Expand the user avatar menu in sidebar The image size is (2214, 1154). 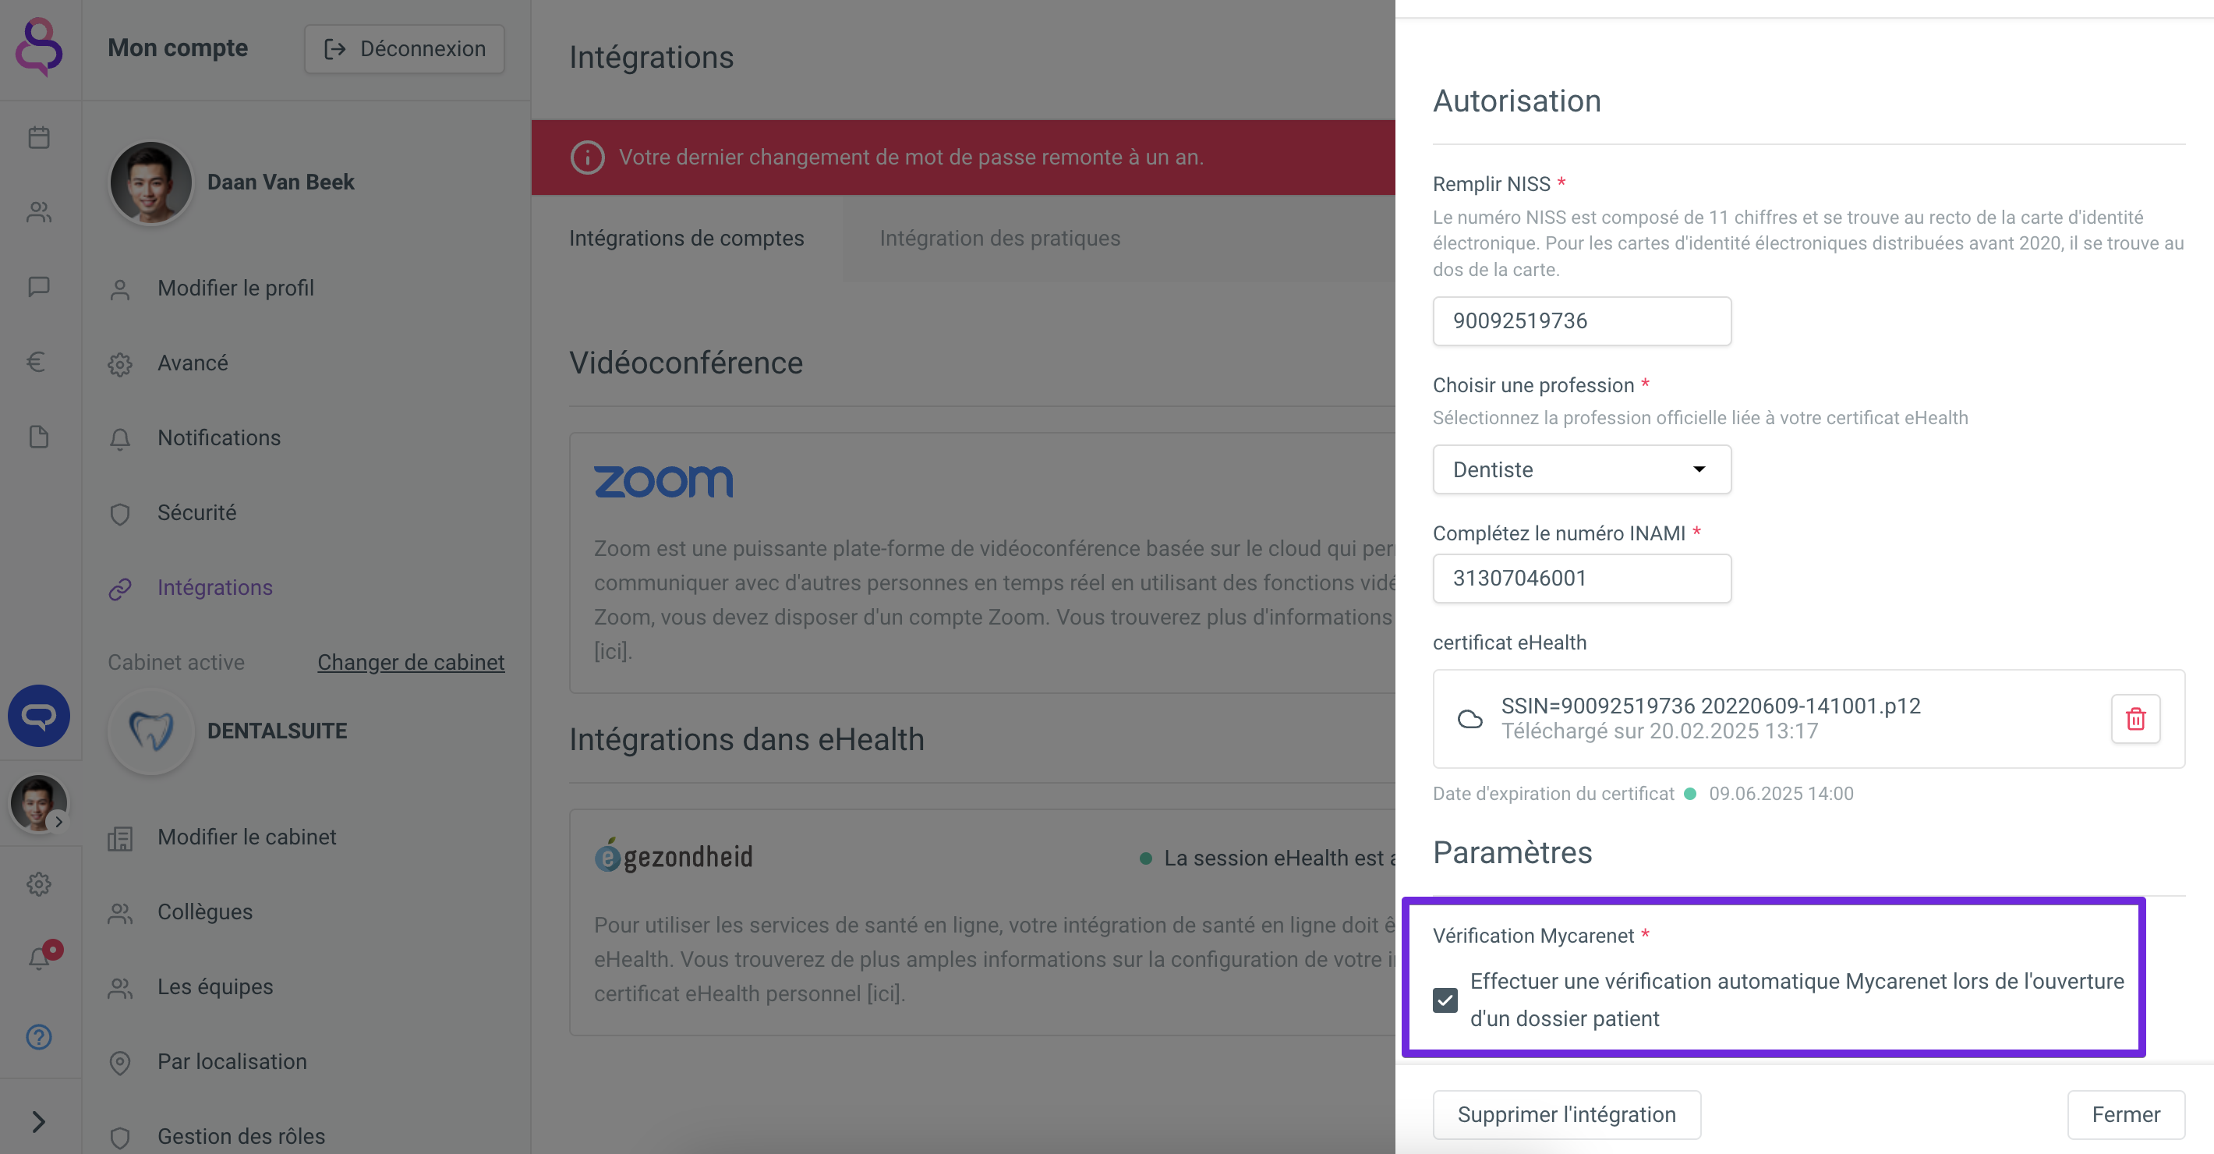click(39, 804)
